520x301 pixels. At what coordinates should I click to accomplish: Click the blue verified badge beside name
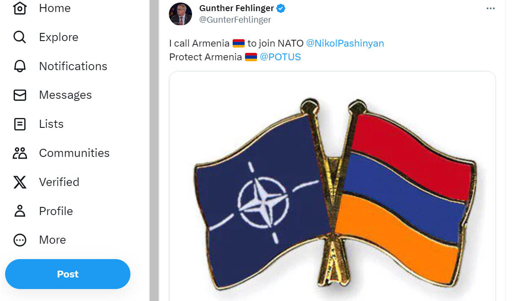(281, 8)
